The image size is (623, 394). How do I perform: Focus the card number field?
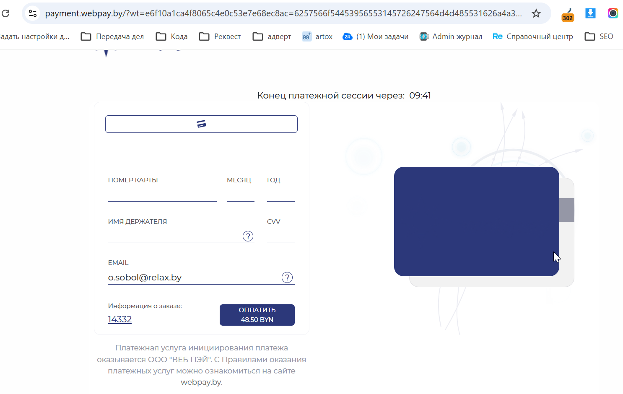[162, 194]
